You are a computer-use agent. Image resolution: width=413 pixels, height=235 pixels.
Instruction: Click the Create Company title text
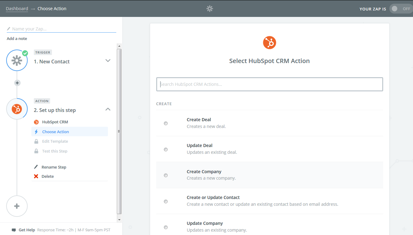204,172
